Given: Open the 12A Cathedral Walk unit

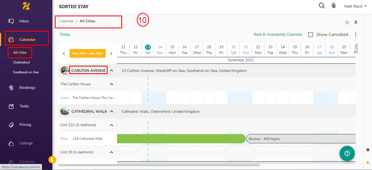Looking at the screenshot, I should click(87, 139).
